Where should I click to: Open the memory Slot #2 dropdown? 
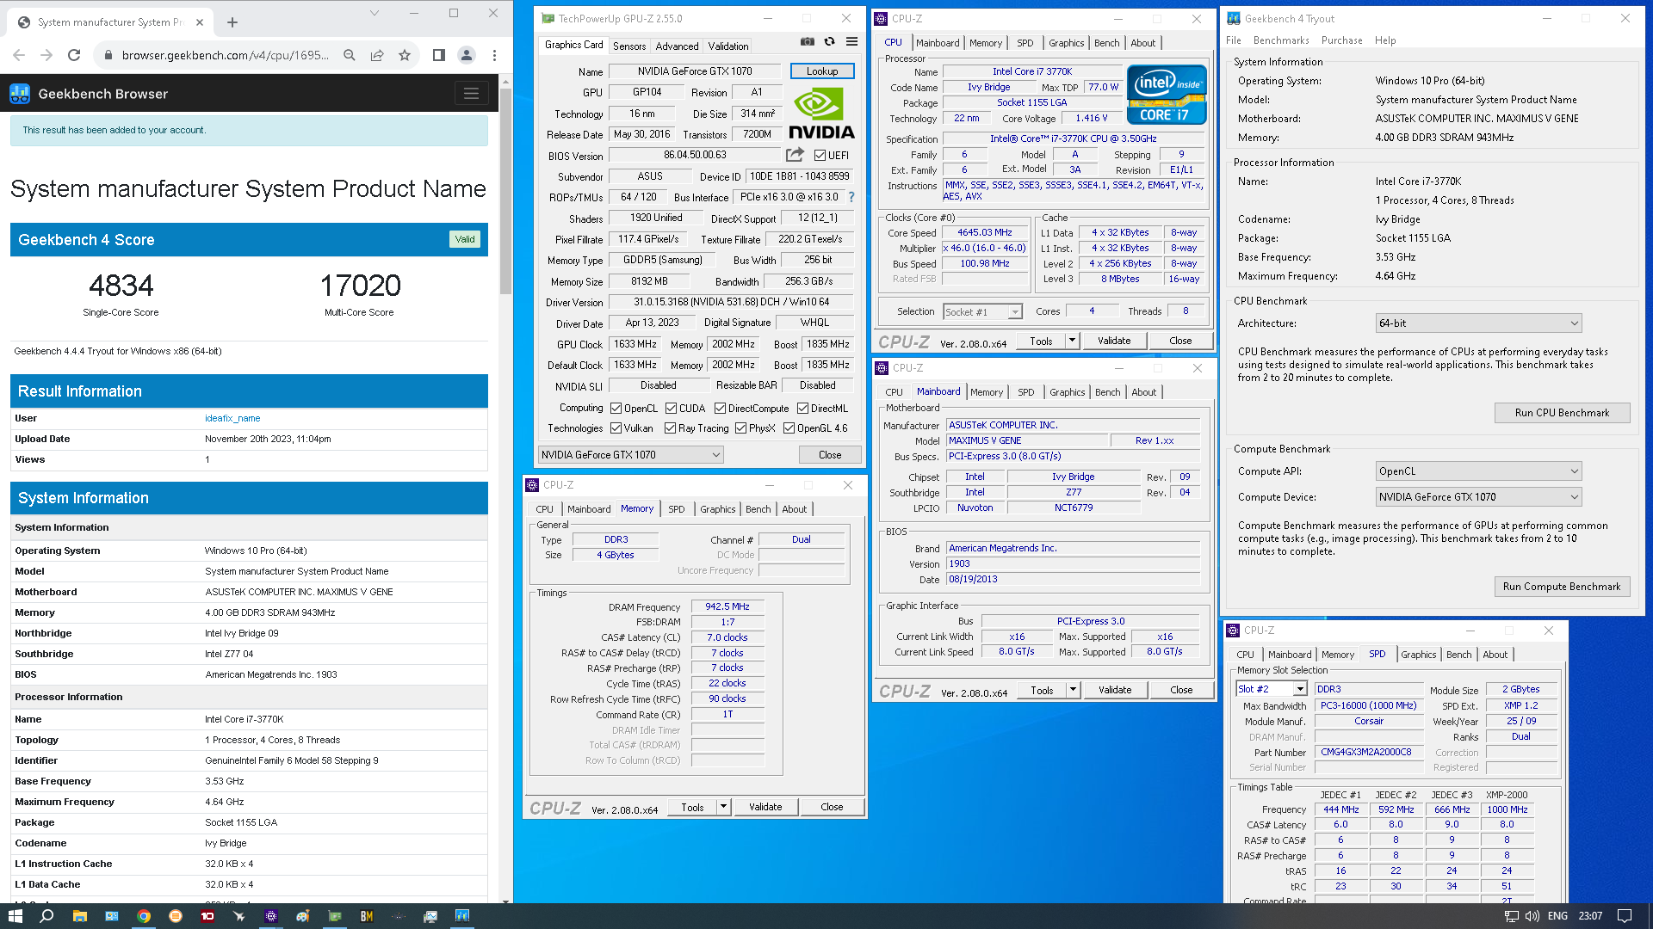pos(1272,689)
